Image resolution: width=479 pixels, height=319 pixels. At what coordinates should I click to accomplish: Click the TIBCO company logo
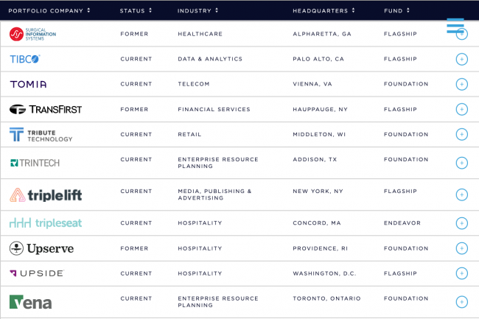point(25,59)
